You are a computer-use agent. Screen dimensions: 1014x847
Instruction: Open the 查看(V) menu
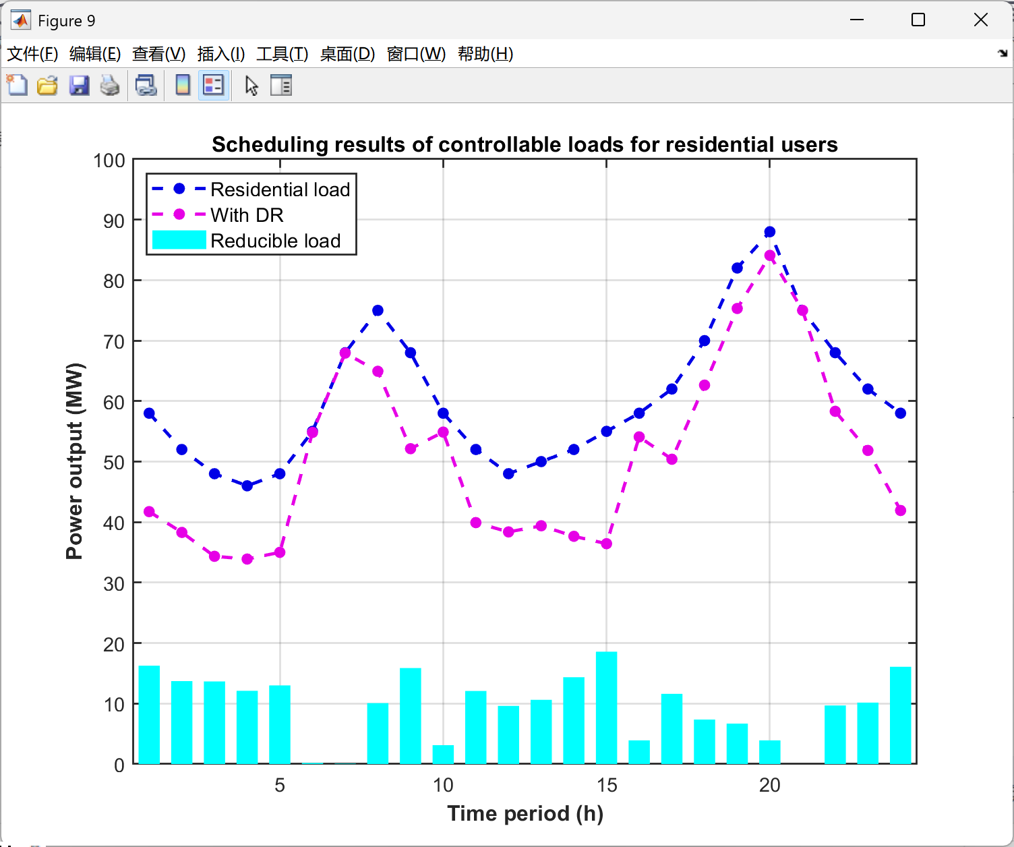click(159, 54)
